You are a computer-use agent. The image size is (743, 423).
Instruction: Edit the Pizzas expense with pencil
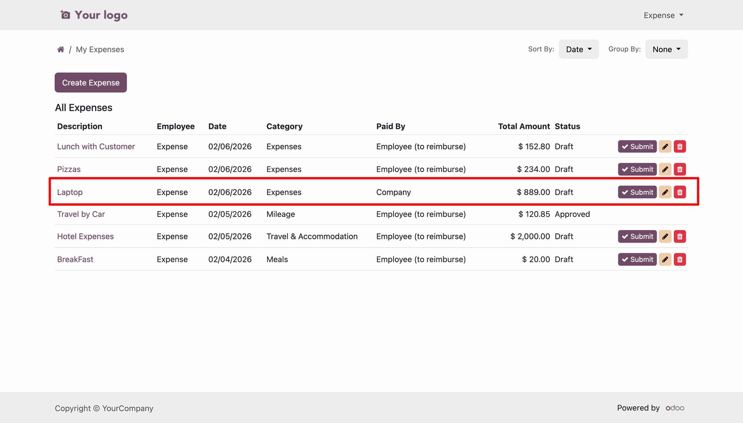coord(665,169)
